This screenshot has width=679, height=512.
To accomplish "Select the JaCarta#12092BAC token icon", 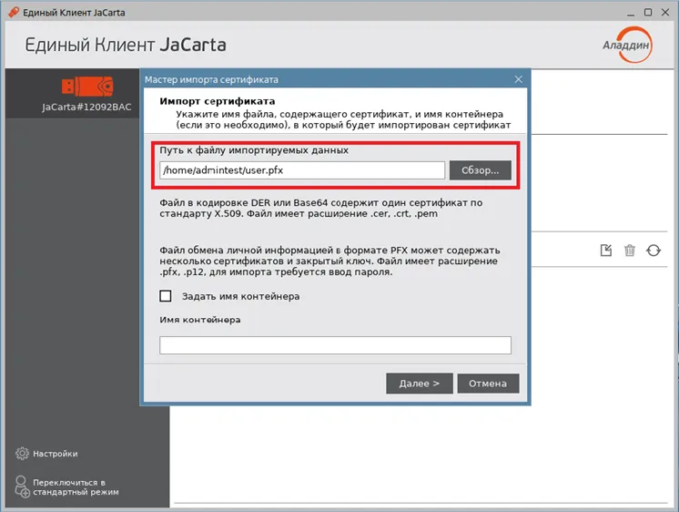I will [87, 87].
